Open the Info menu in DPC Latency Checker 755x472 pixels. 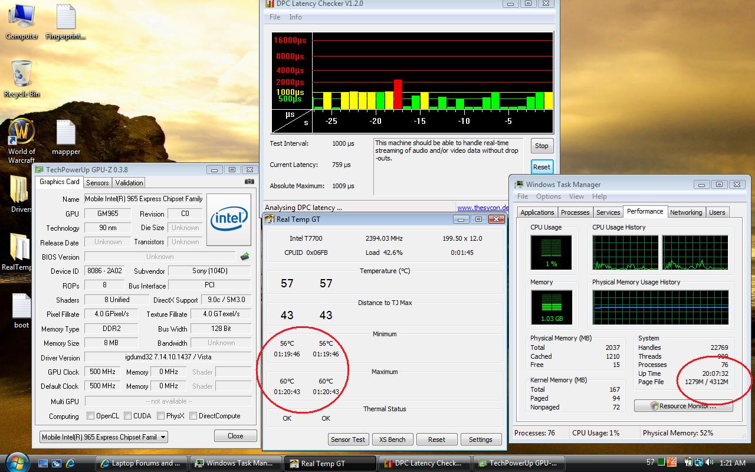[x=296, y=17]
